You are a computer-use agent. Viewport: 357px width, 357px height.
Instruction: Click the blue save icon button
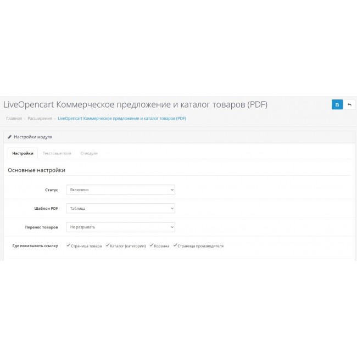click(x=337, y=104)
